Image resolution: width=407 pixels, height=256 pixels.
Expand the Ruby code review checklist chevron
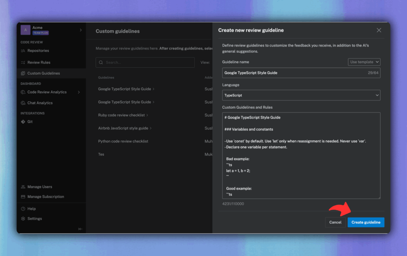coord(147,115)
